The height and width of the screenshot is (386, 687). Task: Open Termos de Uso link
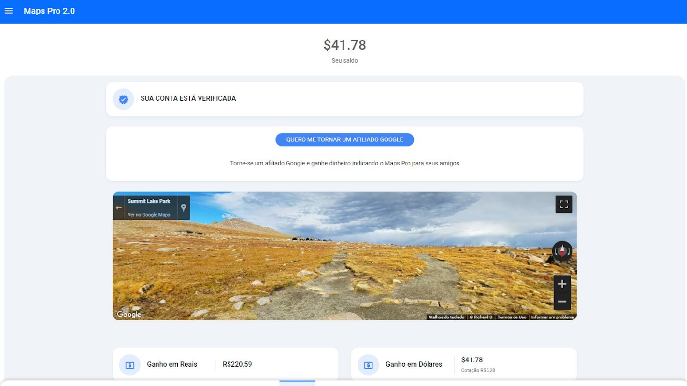[512, 317]
